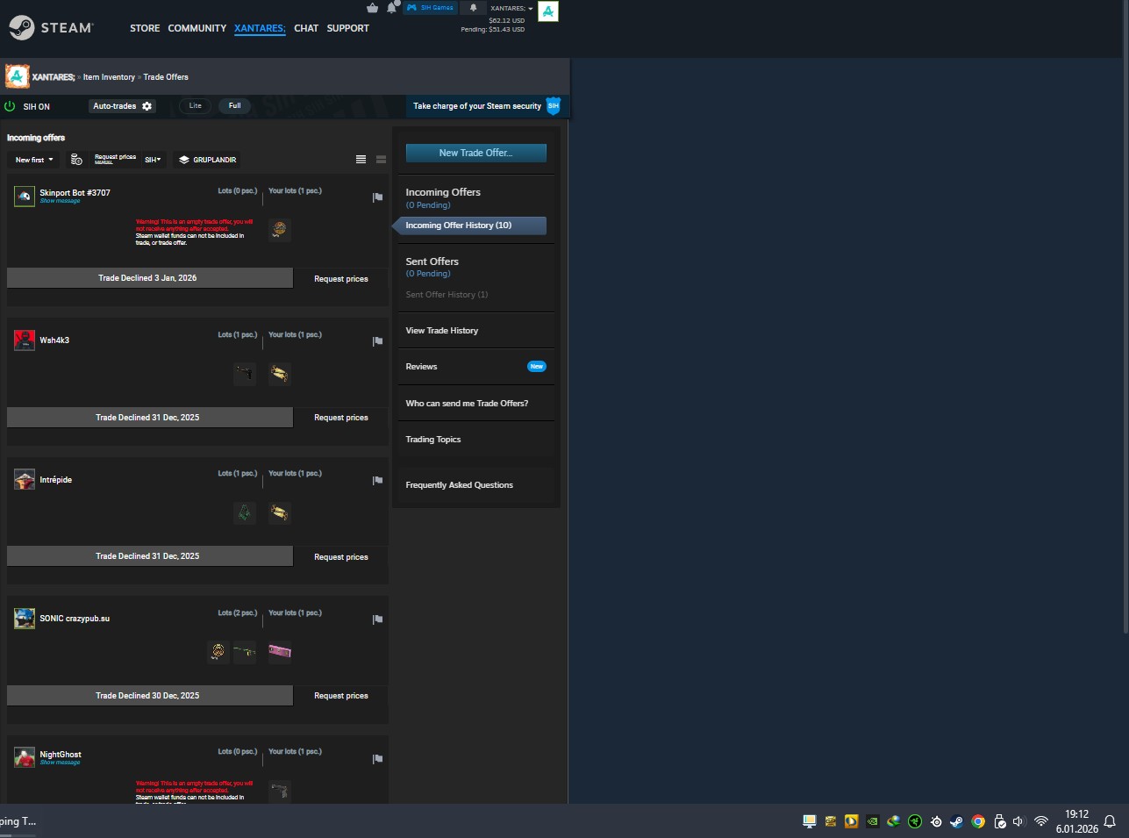Open the Steam logo home link
1129x838 pixels.
(x=51, y=28)
